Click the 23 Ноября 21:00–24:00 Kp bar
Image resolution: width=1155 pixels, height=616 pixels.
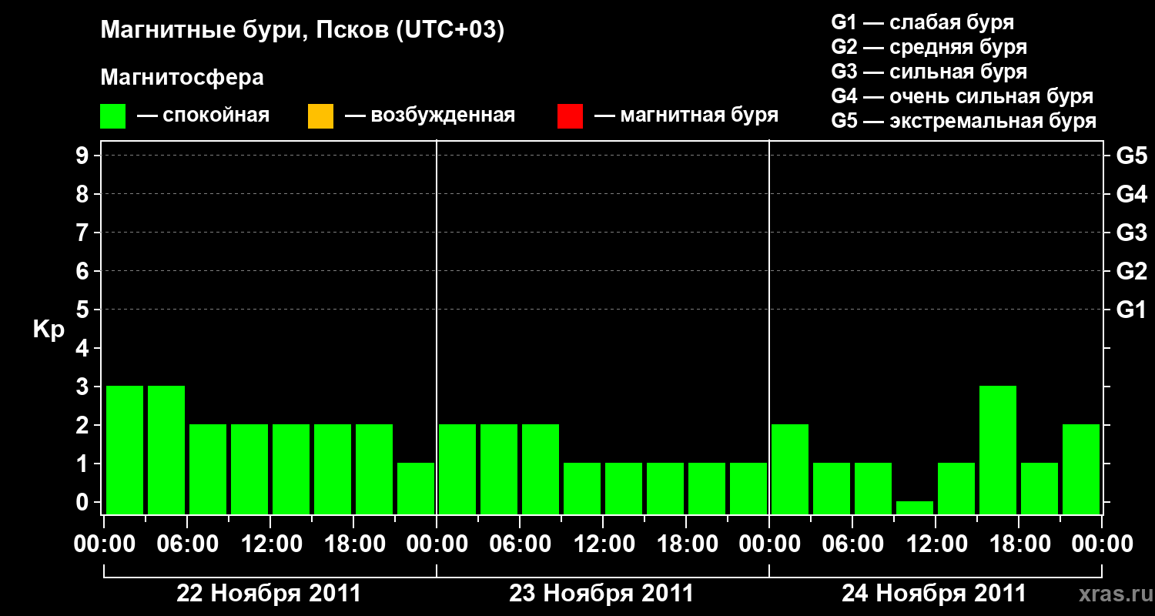pos(748,488)
